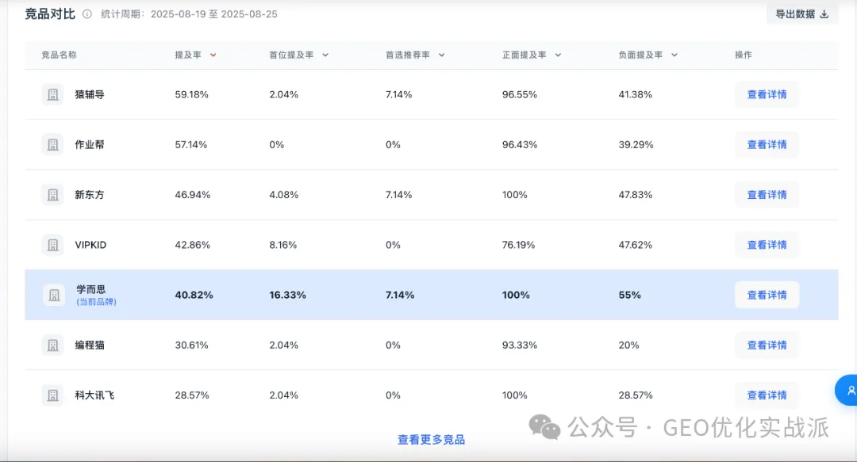Click the 首位提及率 header text
The image size is (857, 462).
[x=291, y=55]
